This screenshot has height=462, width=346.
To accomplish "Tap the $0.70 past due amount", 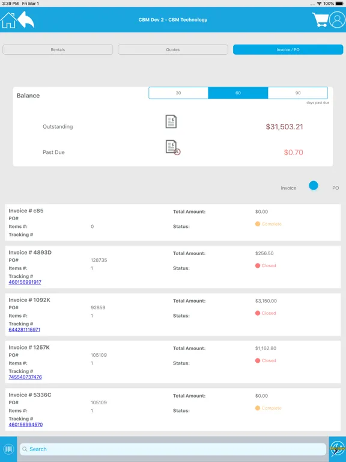I will 293,152.
